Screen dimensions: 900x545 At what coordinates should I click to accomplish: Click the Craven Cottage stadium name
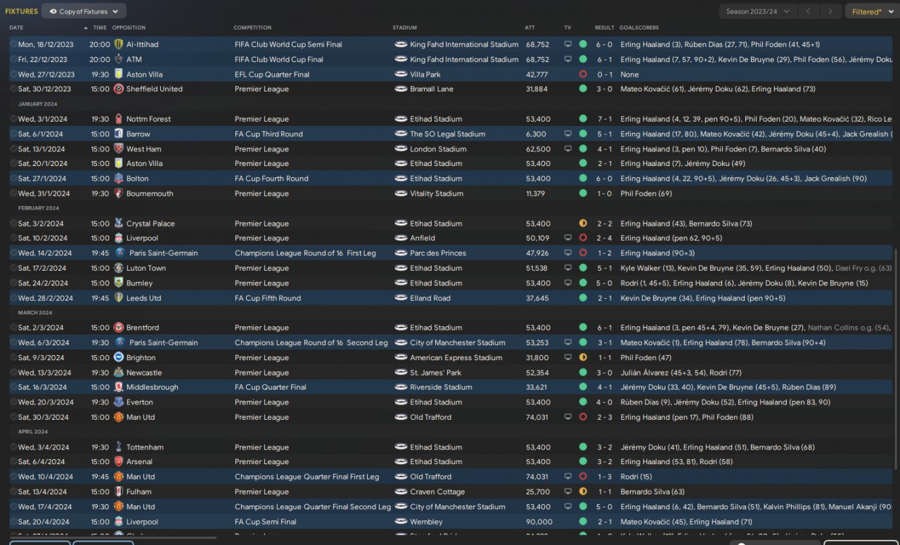pyautogui.click(x=437, y=492)
